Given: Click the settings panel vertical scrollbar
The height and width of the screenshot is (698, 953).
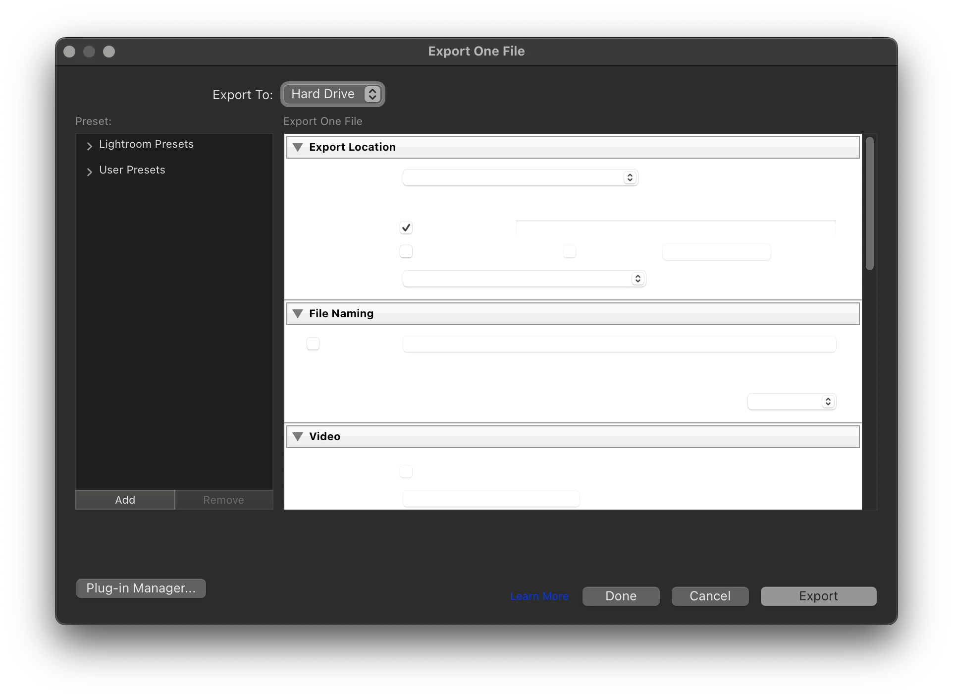Looking at the screenshot, I should click(x=870, y=204).
